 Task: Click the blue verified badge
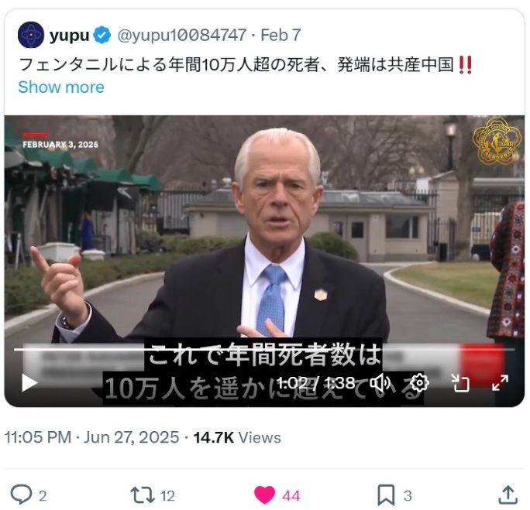click(x=102, y=35)
